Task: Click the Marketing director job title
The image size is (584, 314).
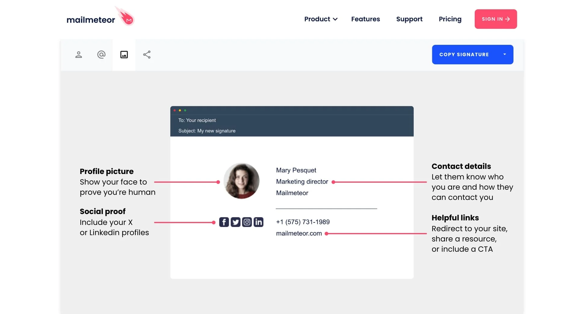Action: [302, 182]
